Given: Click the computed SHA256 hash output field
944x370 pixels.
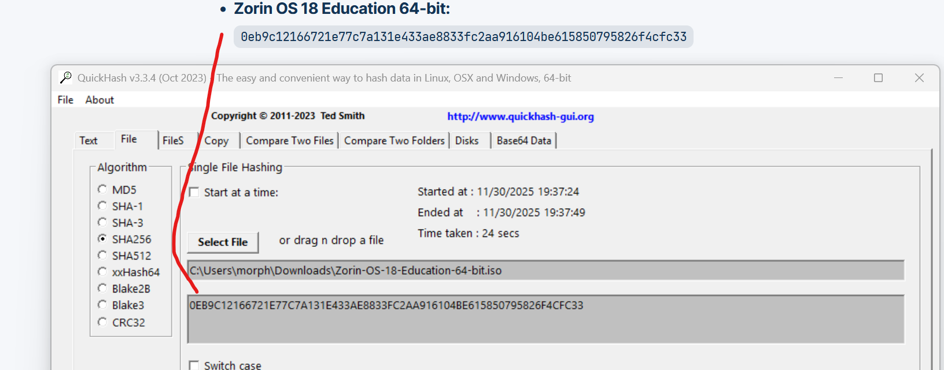Looking at the screenshot, I should [x=545, y=319].
